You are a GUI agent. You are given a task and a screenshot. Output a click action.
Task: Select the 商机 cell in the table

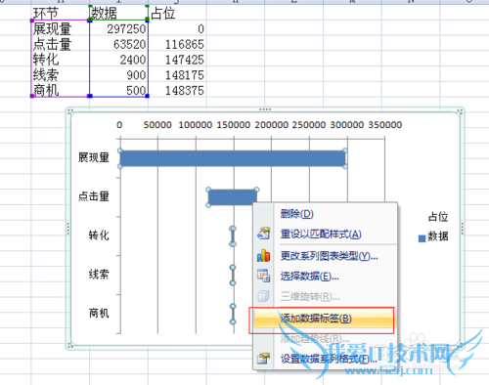61,90
